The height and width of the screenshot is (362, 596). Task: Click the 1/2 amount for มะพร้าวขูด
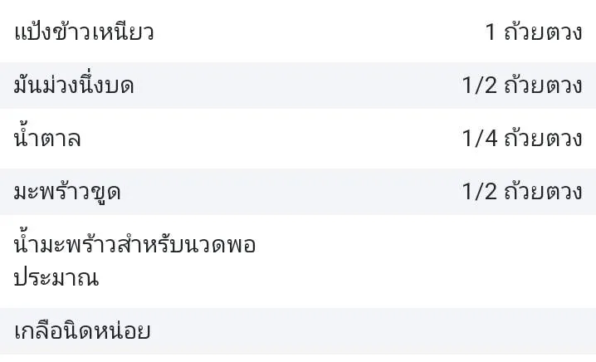click(x=479, y=192)
